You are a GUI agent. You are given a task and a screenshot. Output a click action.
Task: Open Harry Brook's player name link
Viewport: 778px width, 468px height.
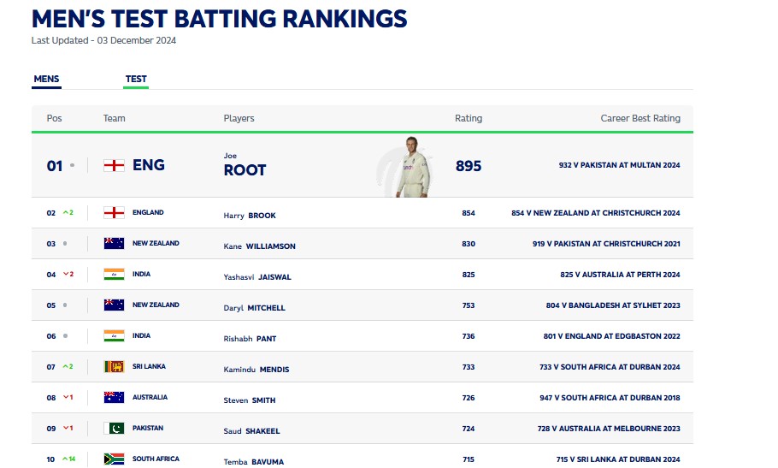pyautogui.click(x=250, y=216)
